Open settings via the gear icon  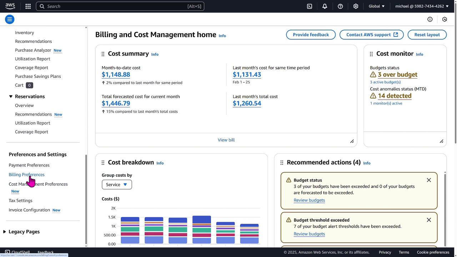tap(356, 6)
